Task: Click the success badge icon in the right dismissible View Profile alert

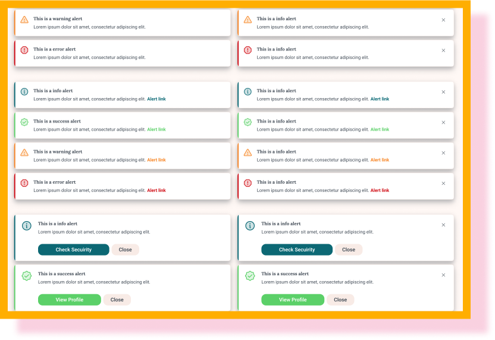Action: 250,276
